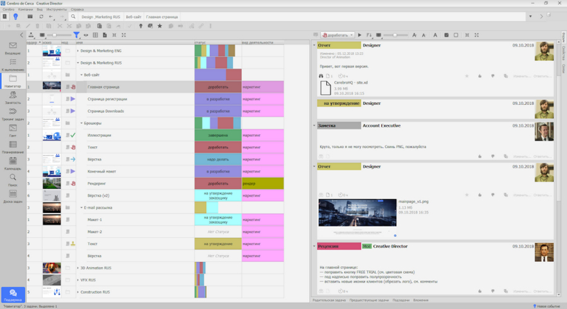Open the Занятость sidebar section

tap(13, 97)
